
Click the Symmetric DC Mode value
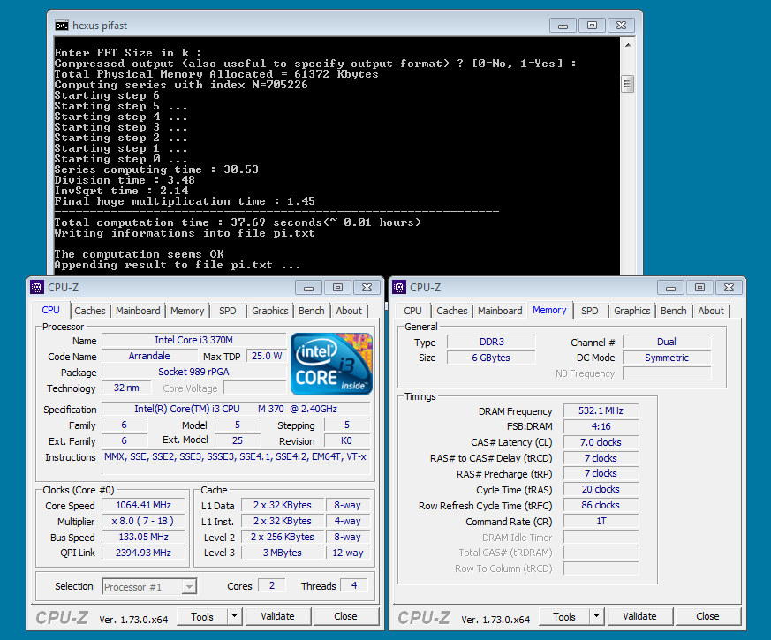pos(667,358)
